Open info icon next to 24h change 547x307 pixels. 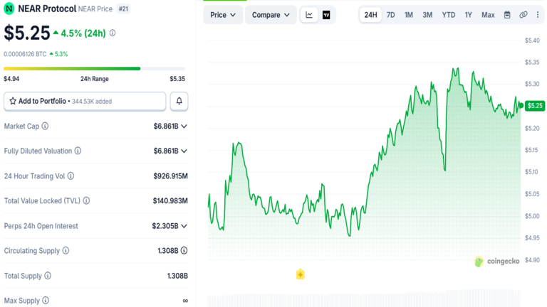(x=113, y=33)
